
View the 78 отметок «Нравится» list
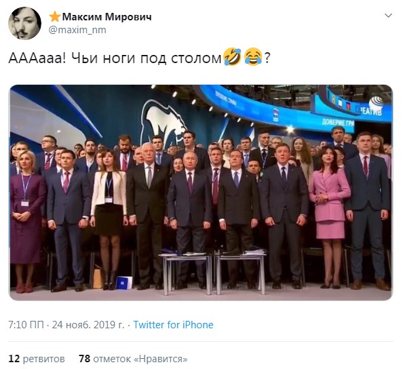point(133,358)
